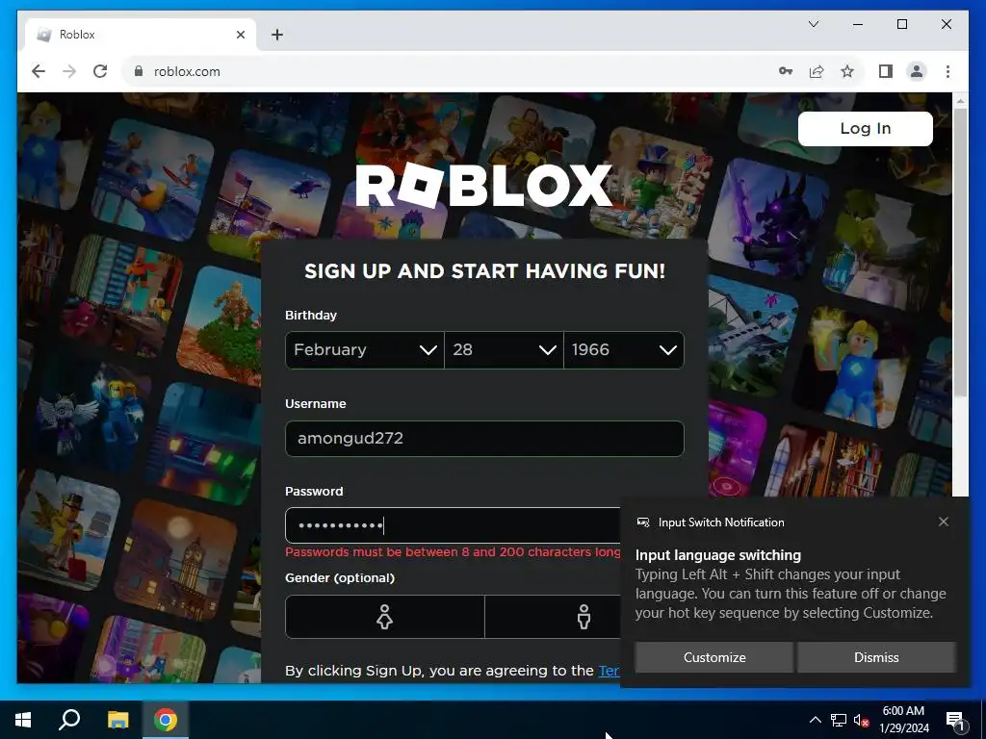Screen dimensions: 986x739
Task: Open the Chrome profile avatar
Action: click(x=917, y=71)
